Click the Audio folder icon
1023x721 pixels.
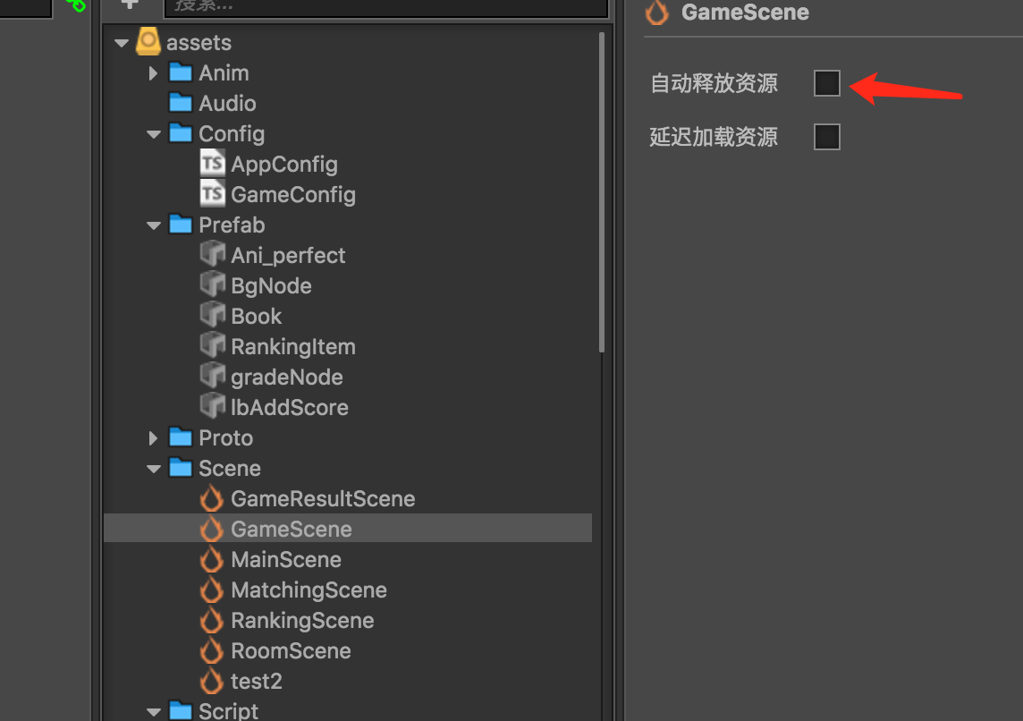coord(181,103)
